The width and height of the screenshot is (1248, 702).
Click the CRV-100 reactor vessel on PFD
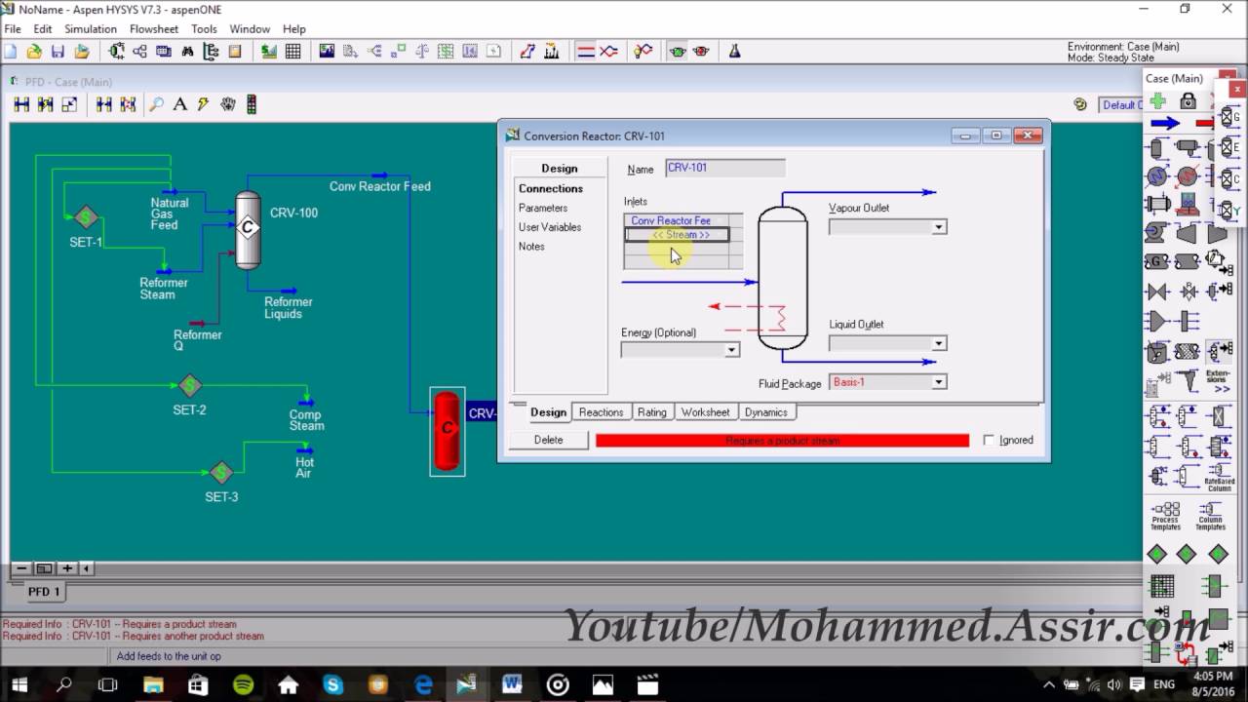click(248, 229)
